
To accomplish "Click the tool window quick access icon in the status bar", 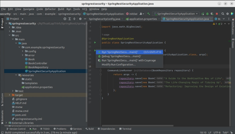I will [2, 132].
